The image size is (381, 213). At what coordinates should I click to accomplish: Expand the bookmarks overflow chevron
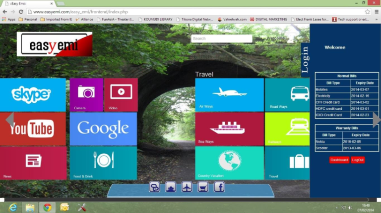(377, 19)
